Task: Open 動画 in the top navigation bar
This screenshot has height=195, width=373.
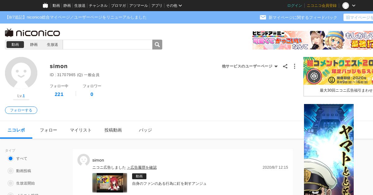Action: (56, 6)
